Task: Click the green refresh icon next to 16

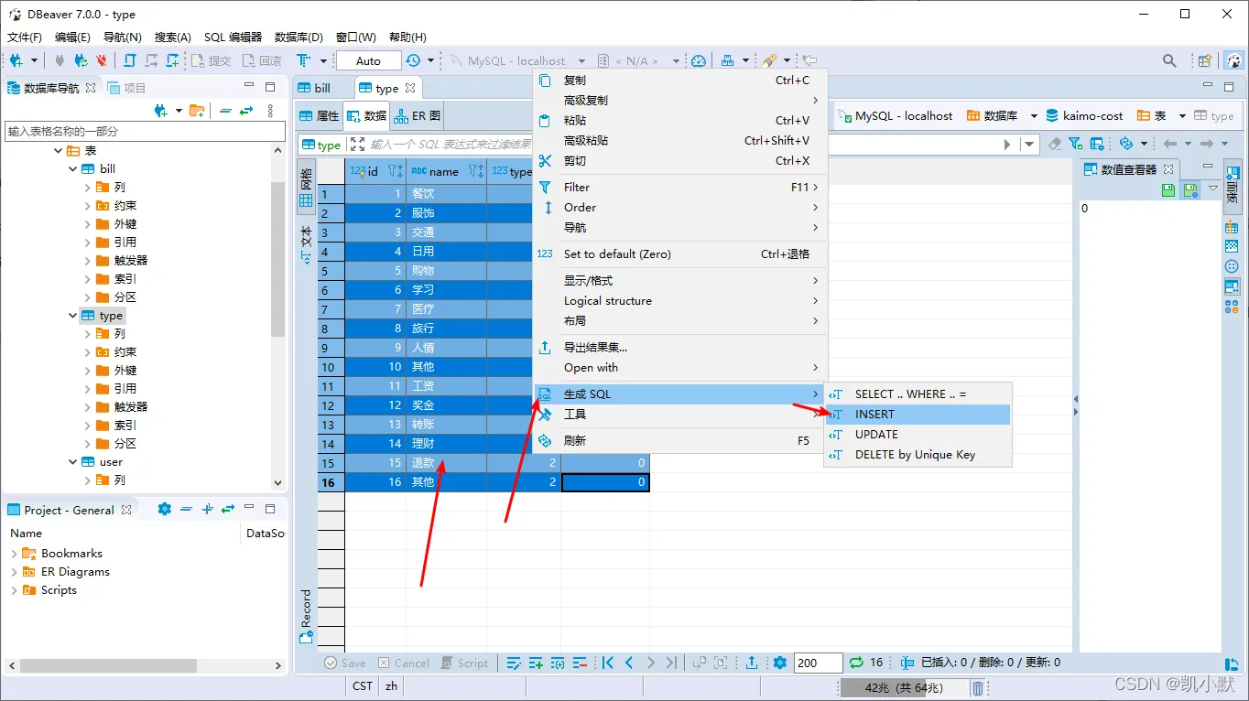Action: tap(856, 663)
